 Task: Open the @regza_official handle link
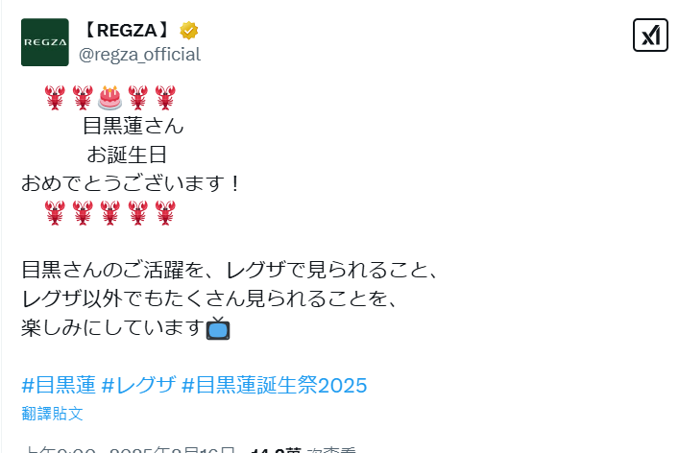pos(139,55)
